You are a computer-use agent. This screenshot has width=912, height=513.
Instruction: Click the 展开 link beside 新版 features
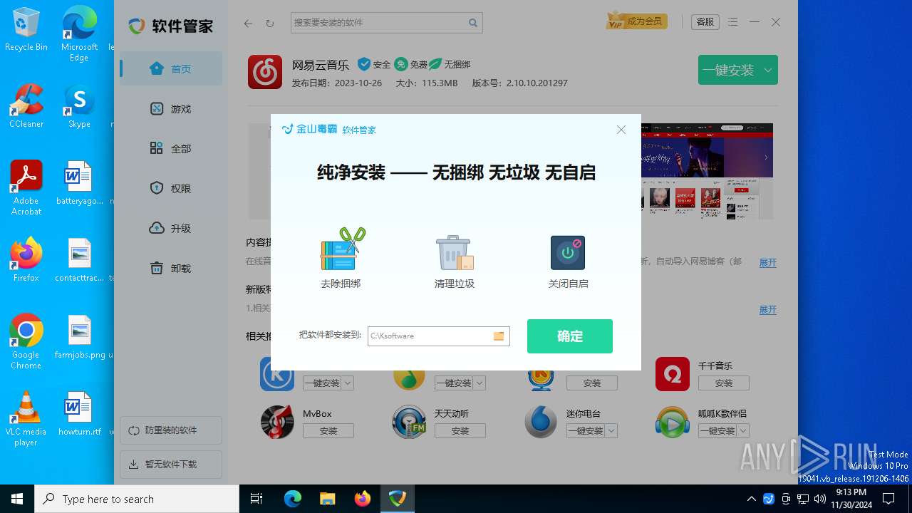click(x=767, y=310)
